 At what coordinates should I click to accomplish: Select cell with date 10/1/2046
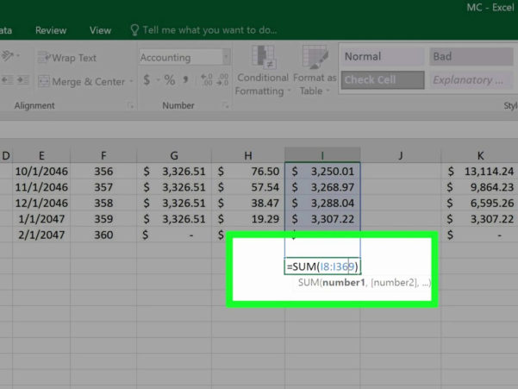(x=41, y=171)
